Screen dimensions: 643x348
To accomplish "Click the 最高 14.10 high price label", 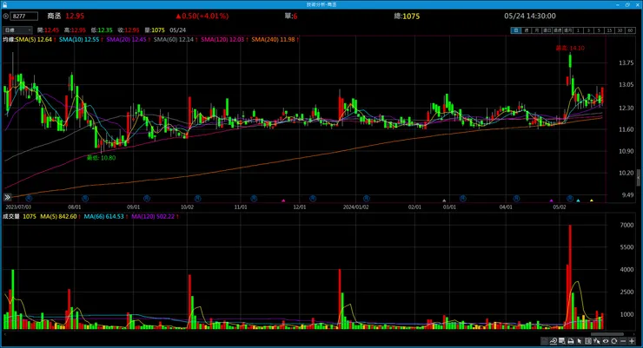I will pyautogui.click(x=570, y=49).
